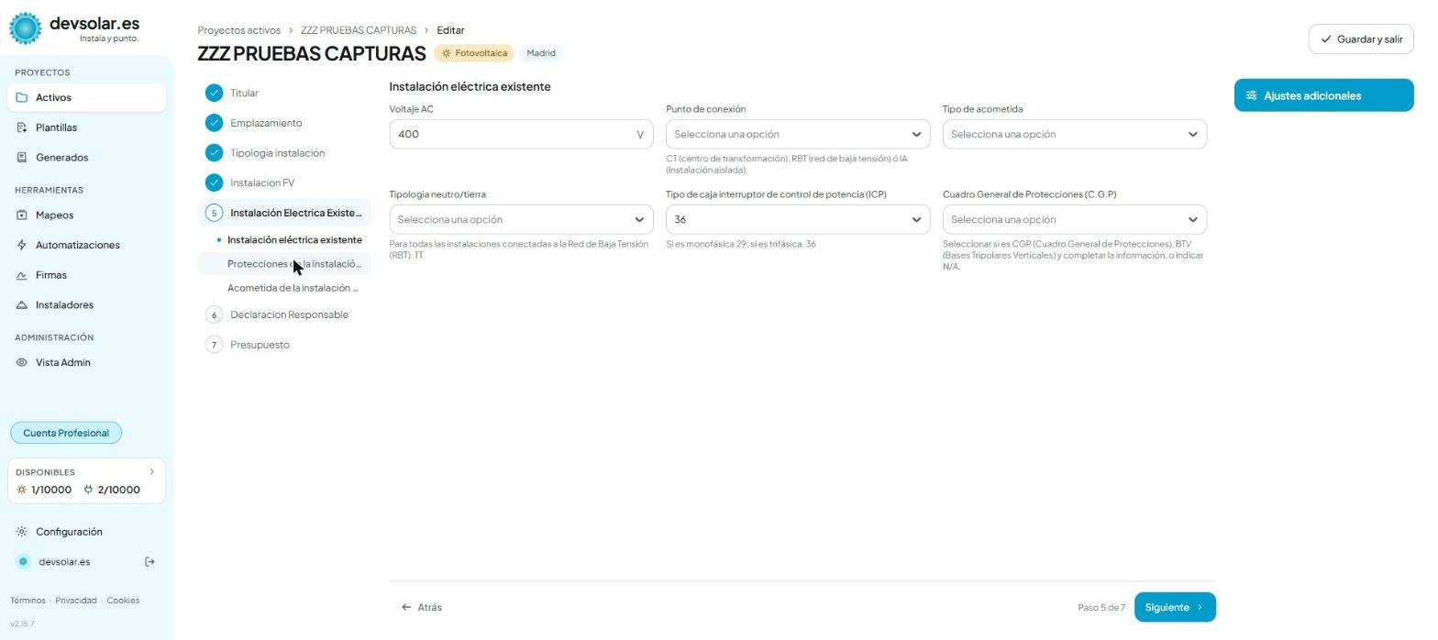This screenshot has width=1438, height=640.
Task: Open the Punto de conexión dropdown
Action: pyautogui.click(x=798, y=134)
